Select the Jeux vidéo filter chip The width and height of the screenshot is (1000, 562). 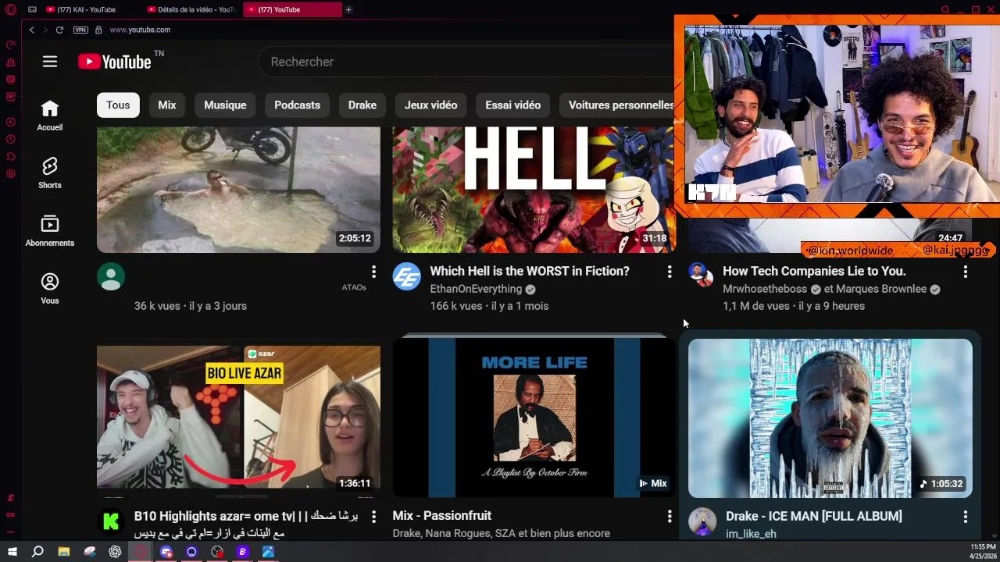point(430,105)
